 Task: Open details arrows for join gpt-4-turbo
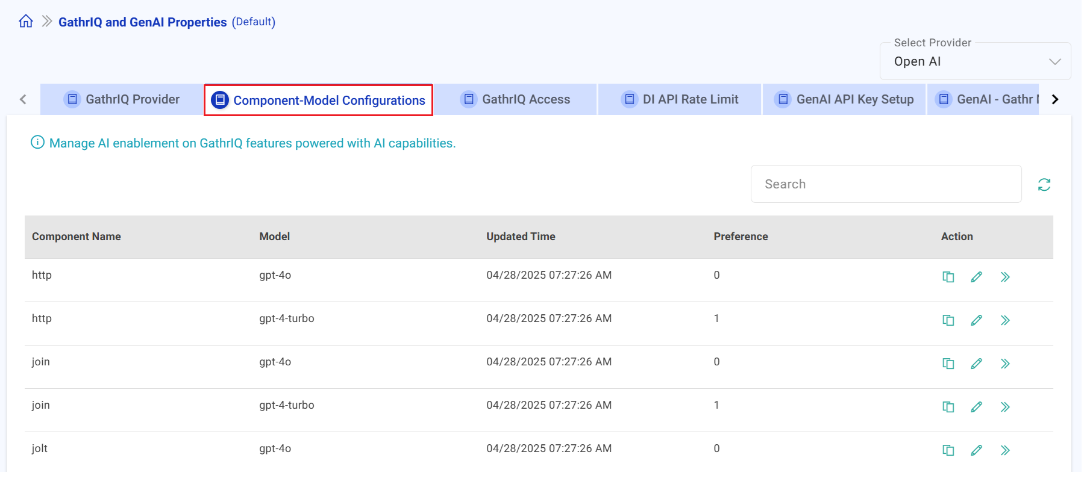tap(1005, 407)
